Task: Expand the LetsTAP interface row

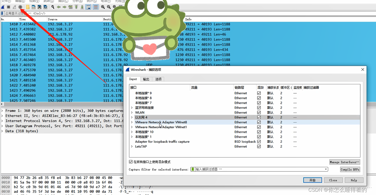Action: pos(132,147)
